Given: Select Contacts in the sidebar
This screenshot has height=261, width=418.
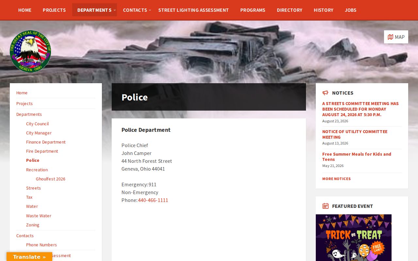Looking at the screenshot, I should [x=25, y=236].
